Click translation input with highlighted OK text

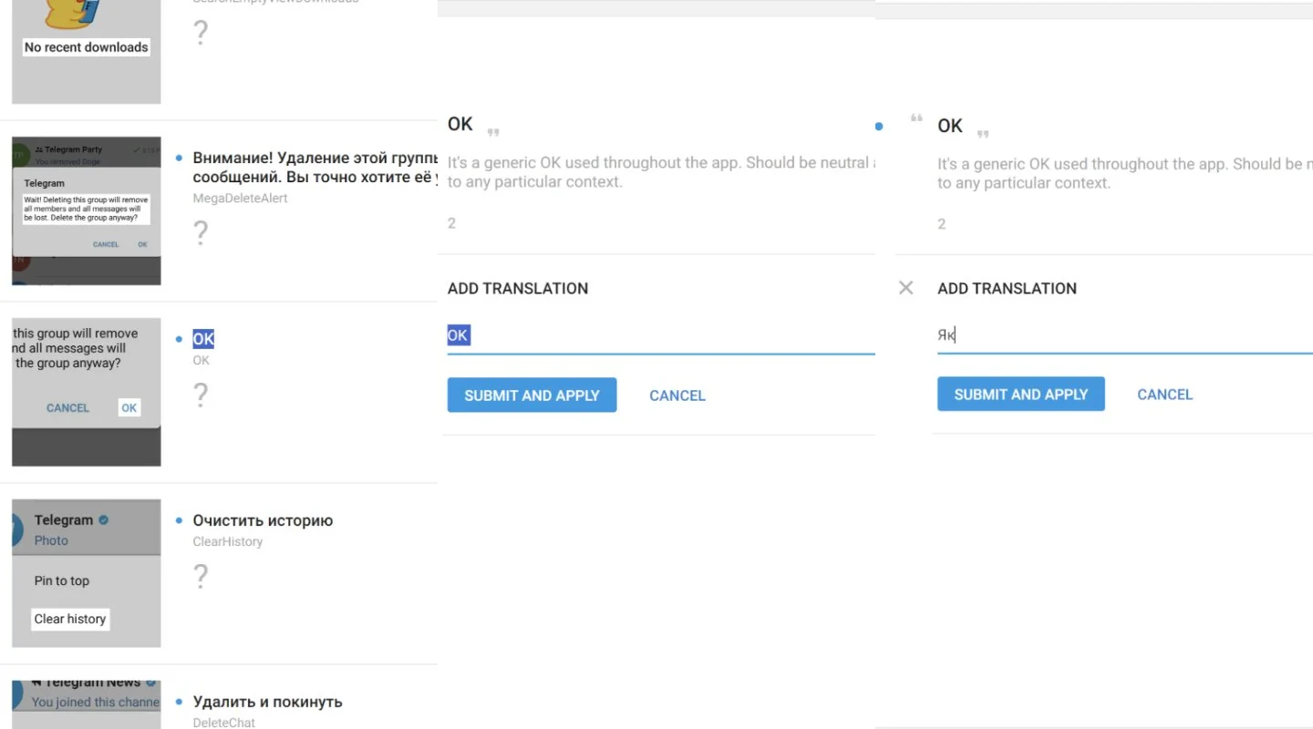tap(661, 335)
